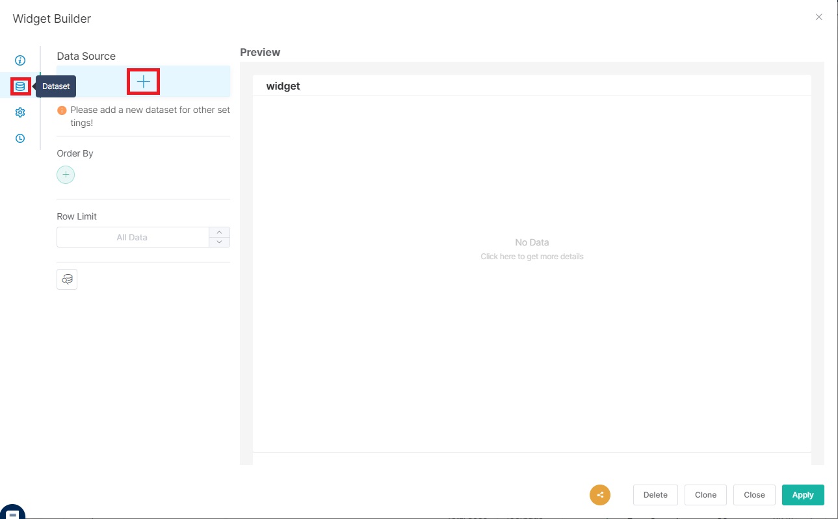This screenshot has height=519, width=838.
Task: Open the clock schedule section icon
Action: 20,138
